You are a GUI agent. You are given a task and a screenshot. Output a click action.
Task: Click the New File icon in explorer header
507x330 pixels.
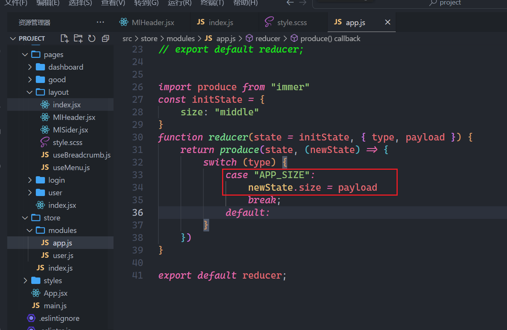[65, 38]
